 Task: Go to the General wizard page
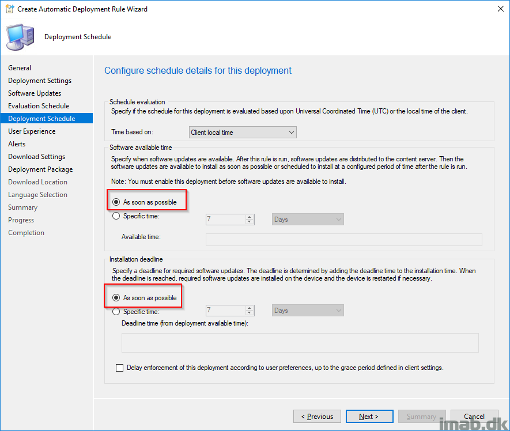pos(20,67)
